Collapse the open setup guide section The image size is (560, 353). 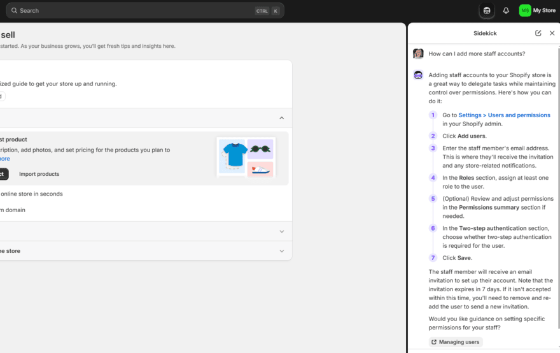coord(281,118)
